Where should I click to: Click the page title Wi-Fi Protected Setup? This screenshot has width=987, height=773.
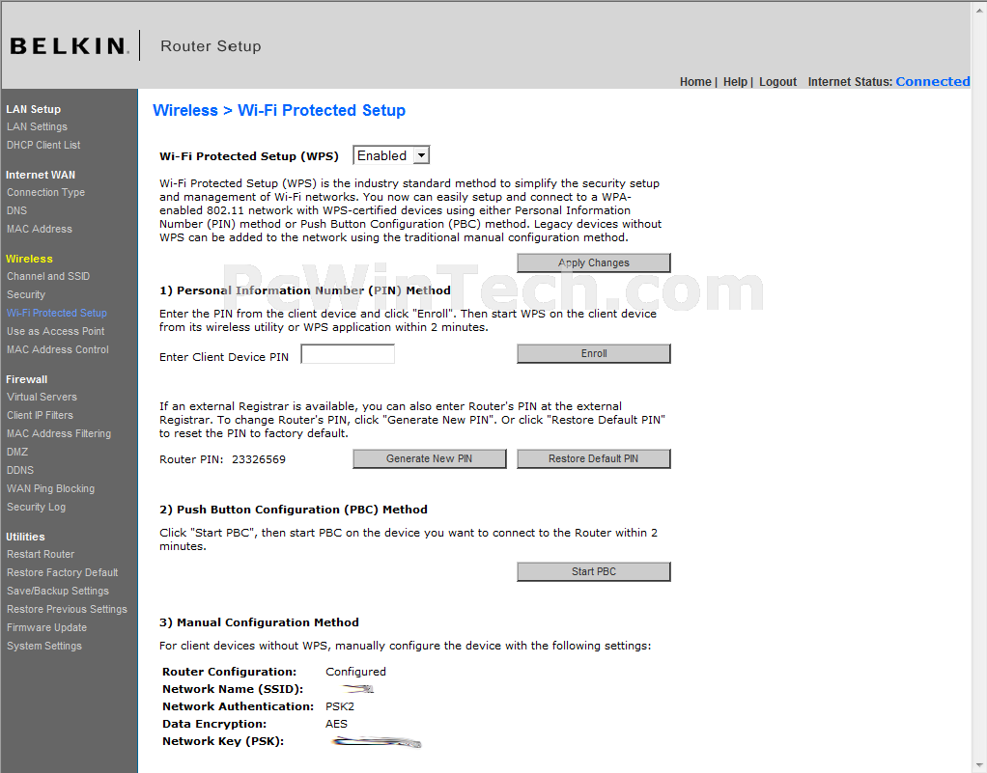(322, 110)
